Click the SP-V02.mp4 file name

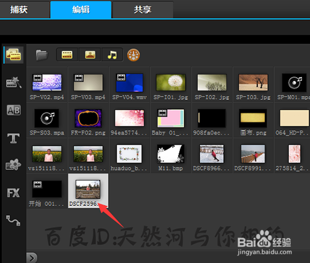[47, 97]
